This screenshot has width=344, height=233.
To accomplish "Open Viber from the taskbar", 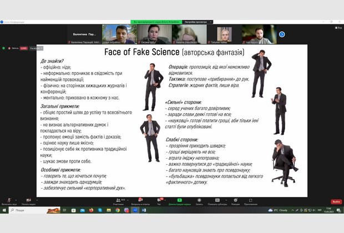I will click(x=127, y=210).
